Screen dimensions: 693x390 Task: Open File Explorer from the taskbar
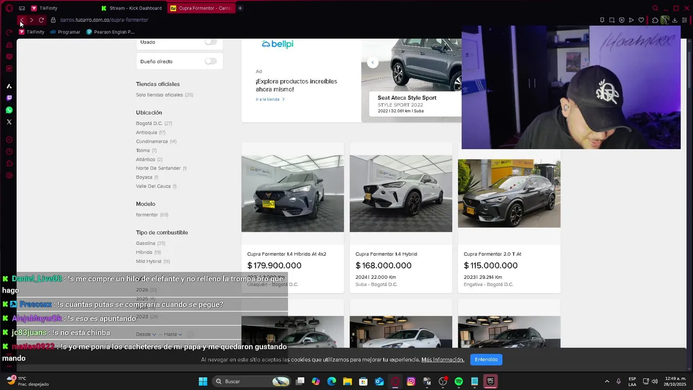tap(348, 381)
